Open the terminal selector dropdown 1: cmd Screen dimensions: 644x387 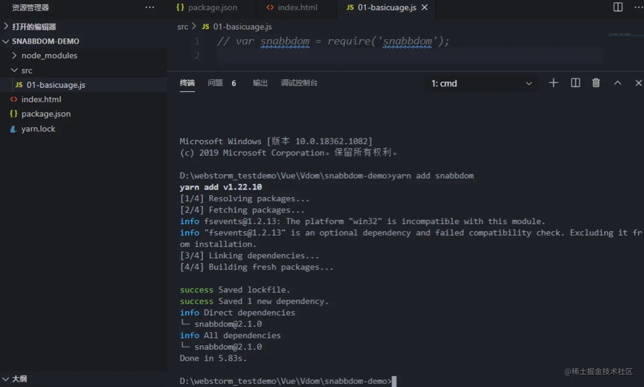pyautogui.click(x=481, y=83)
